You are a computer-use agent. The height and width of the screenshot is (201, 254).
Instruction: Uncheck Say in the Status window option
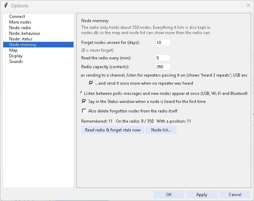coord(84,102)
